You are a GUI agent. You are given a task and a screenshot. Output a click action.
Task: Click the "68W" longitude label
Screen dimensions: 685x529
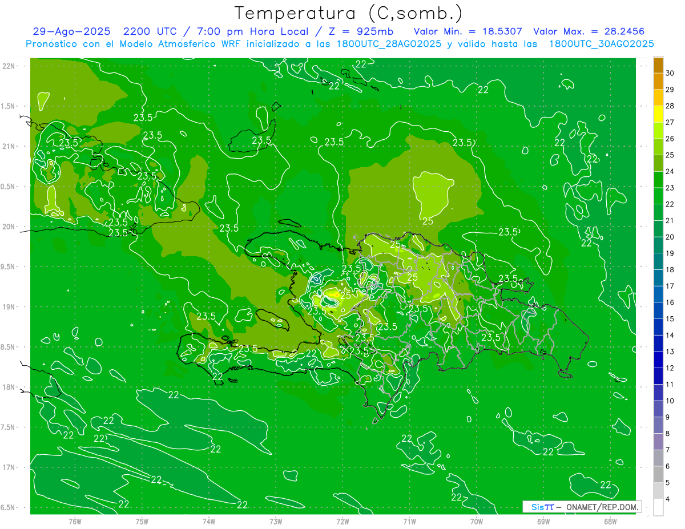pyautogui.click(x=610, y=522)
